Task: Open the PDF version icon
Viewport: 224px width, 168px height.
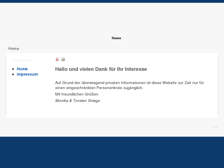Action: (x=57, y=59)
